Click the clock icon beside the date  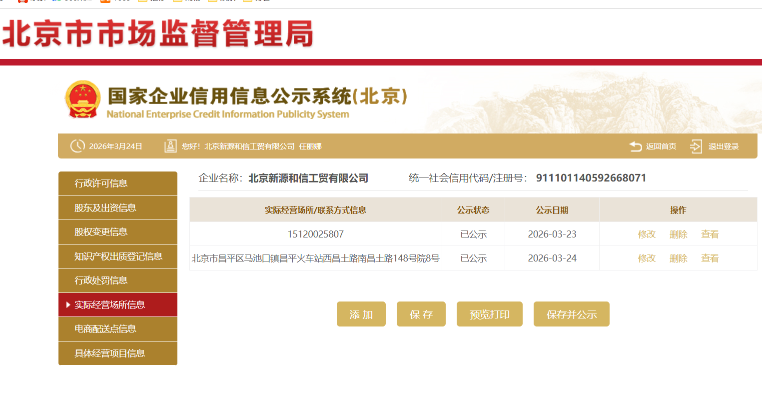point(77,146)
